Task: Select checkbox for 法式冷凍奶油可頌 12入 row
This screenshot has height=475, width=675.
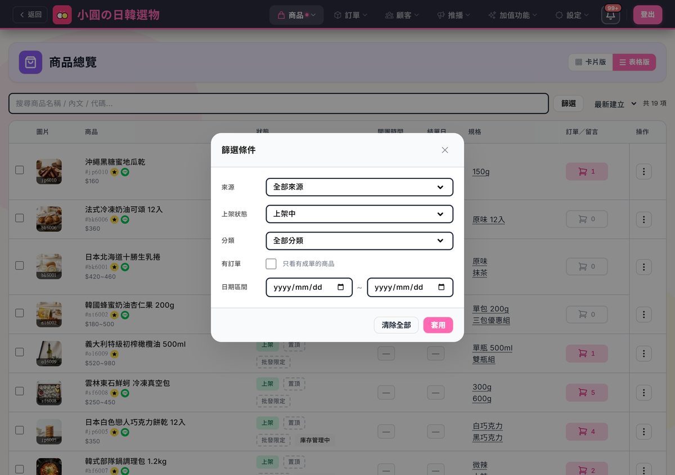Action: pos(20,218)
